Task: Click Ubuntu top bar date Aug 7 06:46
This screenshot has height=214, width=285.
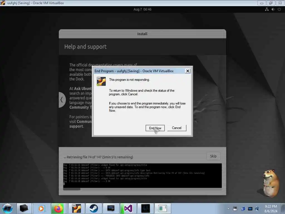Action: [x=142, y=9]
